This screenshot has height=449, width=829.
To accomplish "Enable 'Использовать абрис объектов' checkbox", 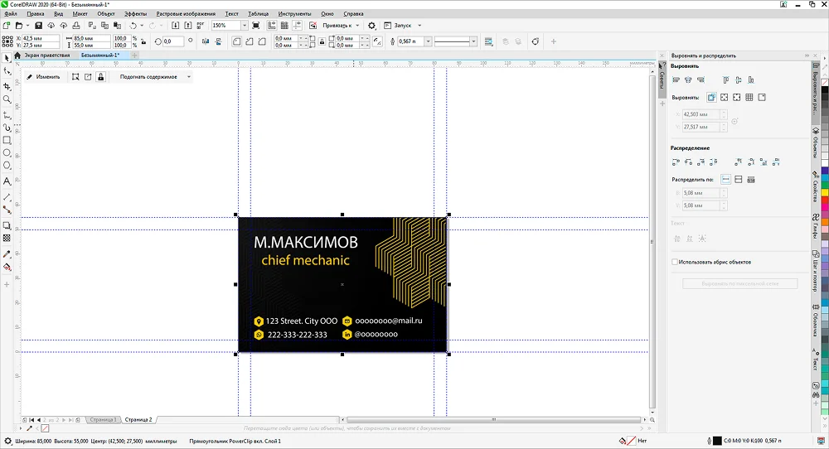I will click(675, 262).
